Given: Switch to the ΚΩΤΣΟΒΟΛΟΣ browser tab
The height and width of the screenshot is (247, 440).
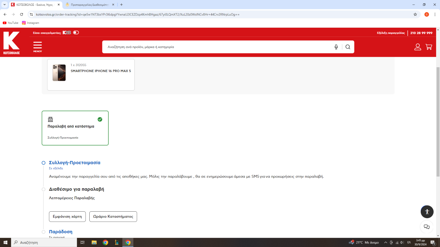Looking at the screenshot, I should 35,5.
